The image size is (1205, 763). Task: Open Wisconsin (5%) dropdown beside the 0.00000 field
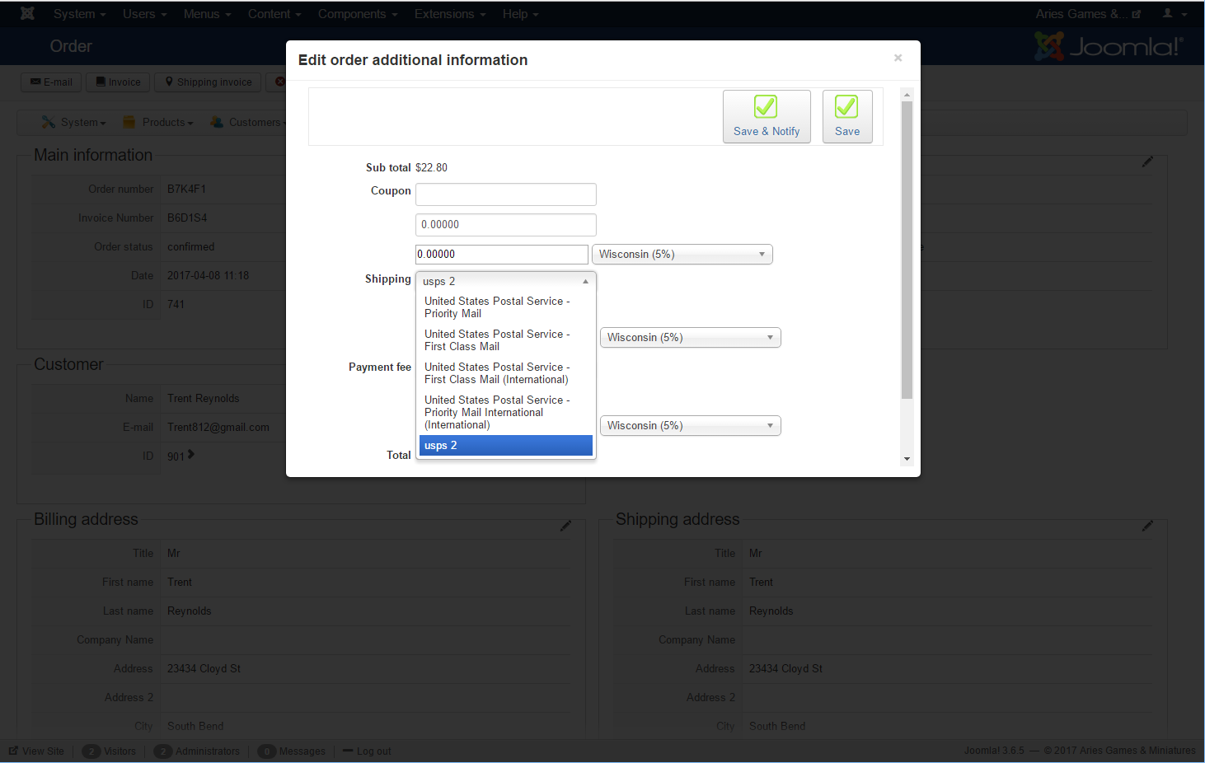point(682,254)
